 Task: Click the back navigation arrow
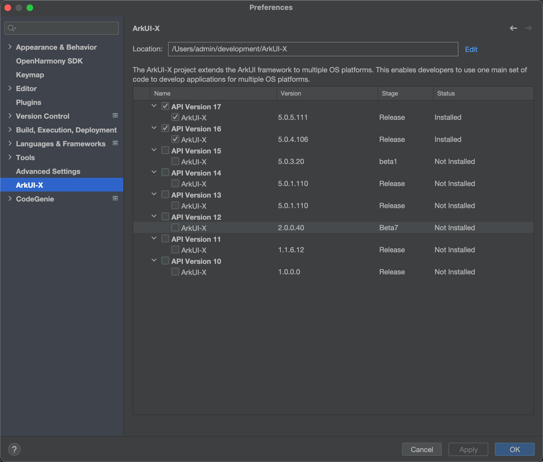(x=513, y=28)
